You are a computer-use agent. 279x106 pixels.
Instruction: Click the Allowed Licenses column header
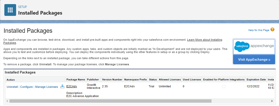pos(170,79)
